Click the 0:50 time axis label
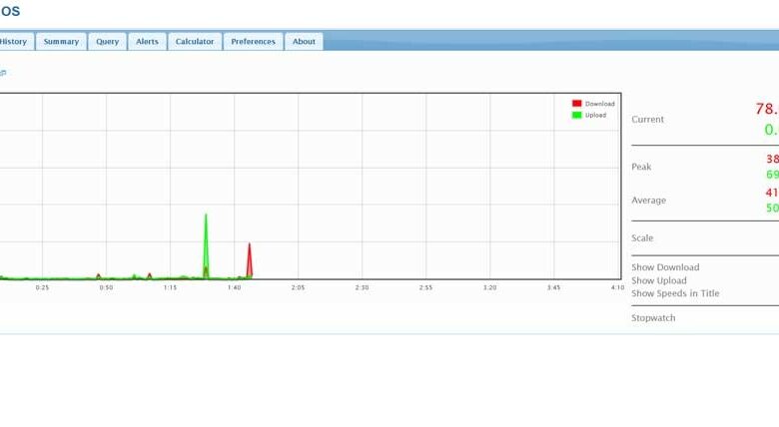Viewport: 779px width, 427px height. [106, 287]
